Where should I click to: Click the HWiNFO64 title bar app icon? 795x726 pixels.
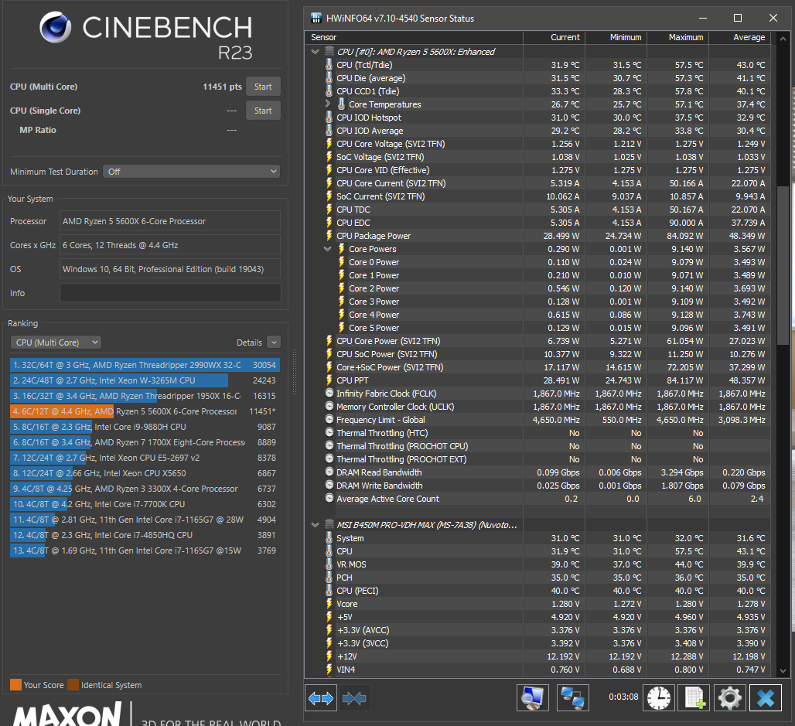316,19
